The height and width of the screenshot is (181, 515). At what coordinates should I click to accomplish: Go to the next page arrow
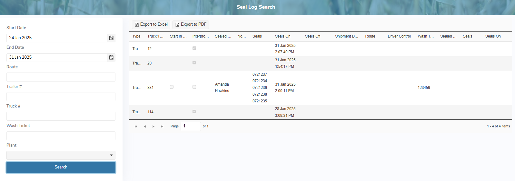point(154,126)
